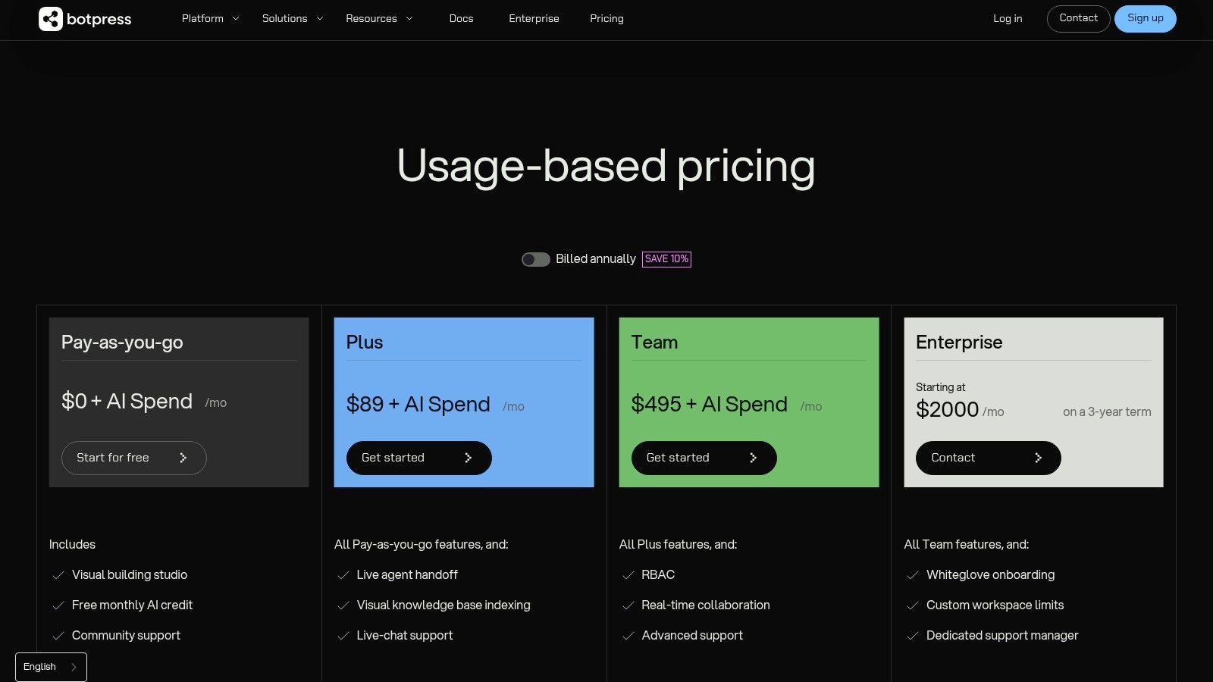The image size is (1213, 682).
Task: Click the Pay-as-you-go plan title
Action: point(122,343)
